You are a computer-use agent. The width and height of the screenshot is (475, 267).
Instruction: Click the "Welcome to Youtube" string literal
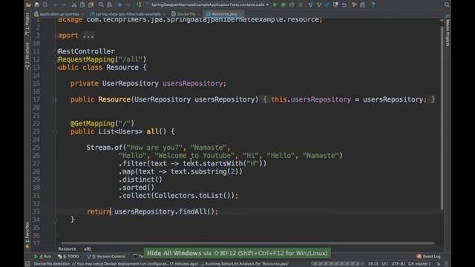point(194,156)
